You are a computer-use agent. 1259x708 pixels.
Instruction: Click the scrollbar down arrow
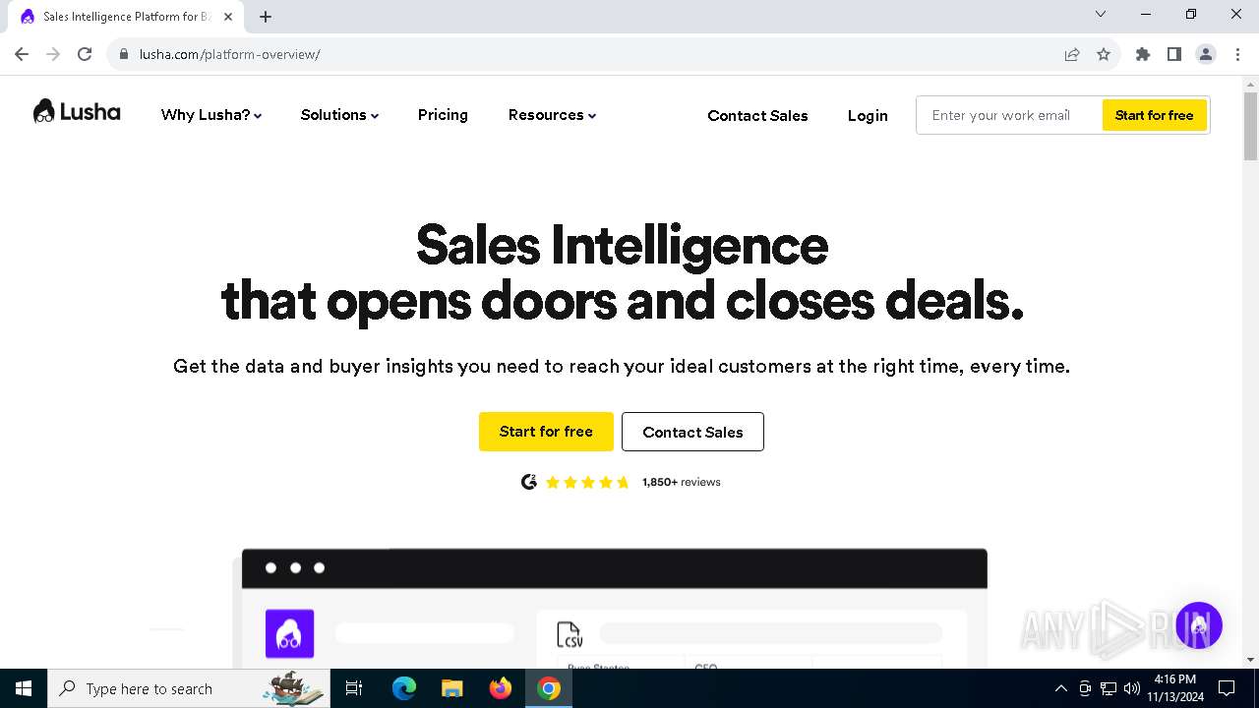pyautogui.click(x=1250, y=660)
